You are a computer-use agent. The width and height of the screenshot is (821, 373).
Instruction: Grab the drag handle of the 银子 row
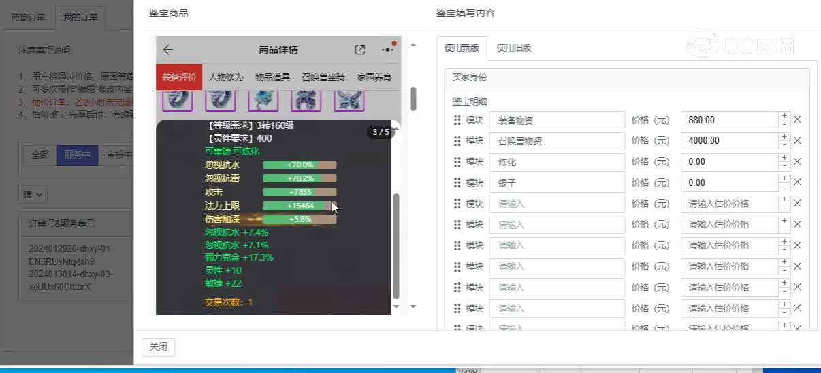coord(457,182)
